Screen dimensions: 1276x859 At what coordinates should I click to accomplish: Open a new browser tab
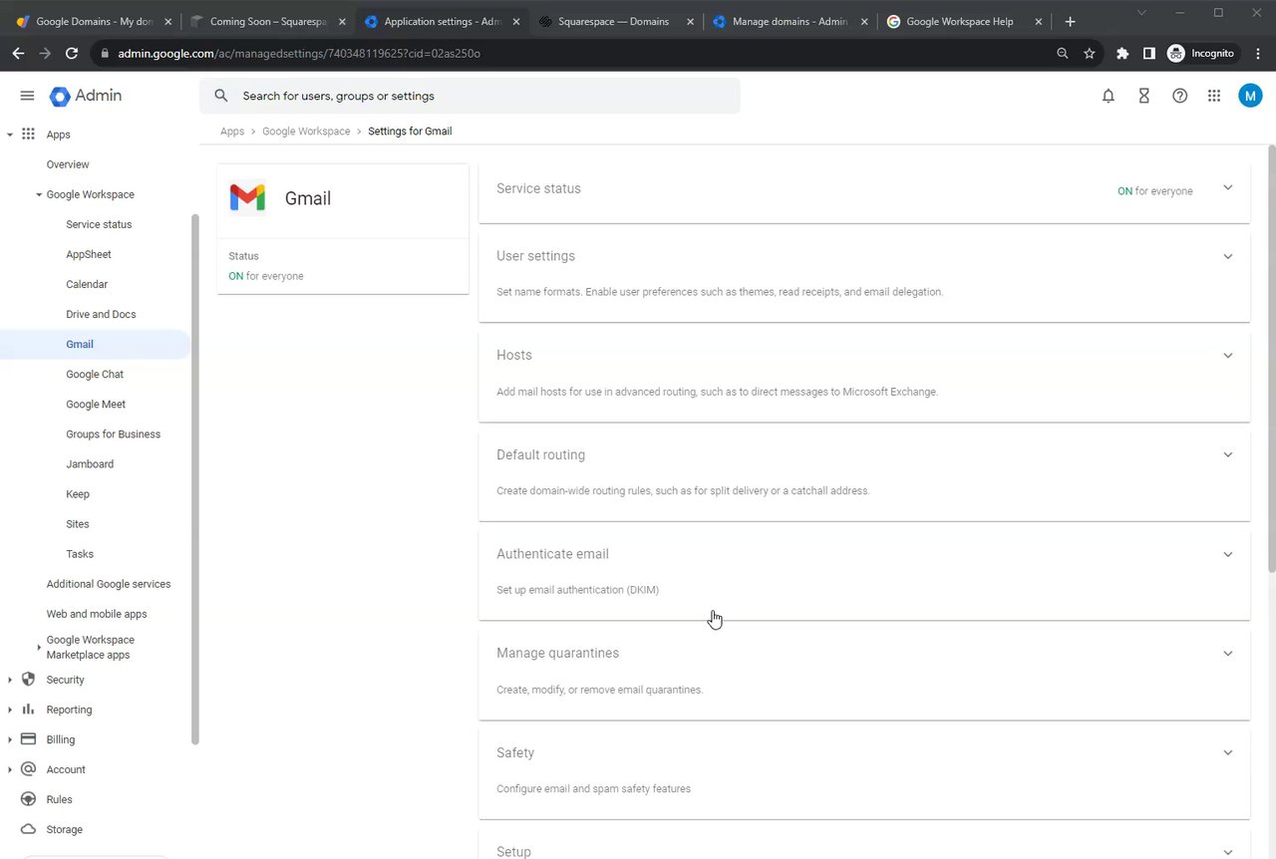(x=1070, y=21)
